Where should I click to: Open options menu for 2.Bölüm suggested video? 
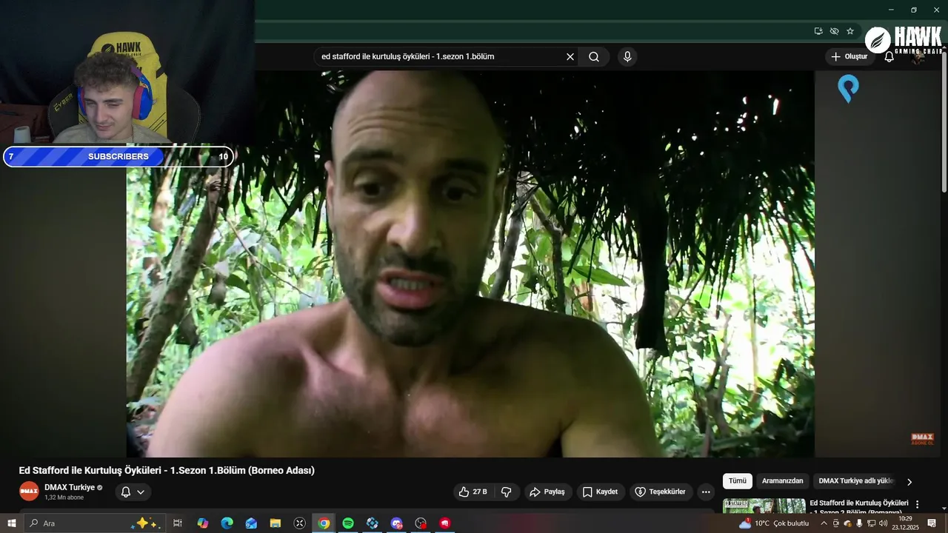[917, 504]
